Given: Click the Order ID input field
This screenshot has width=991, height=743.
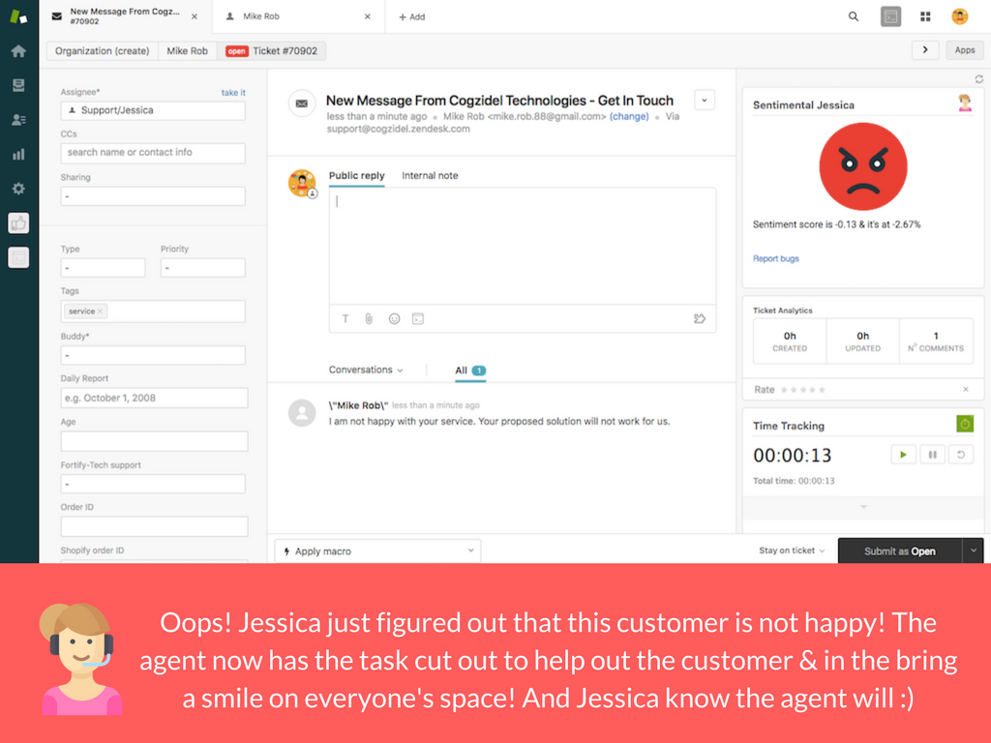Looking at the screenshot, I should click(154, 526).
